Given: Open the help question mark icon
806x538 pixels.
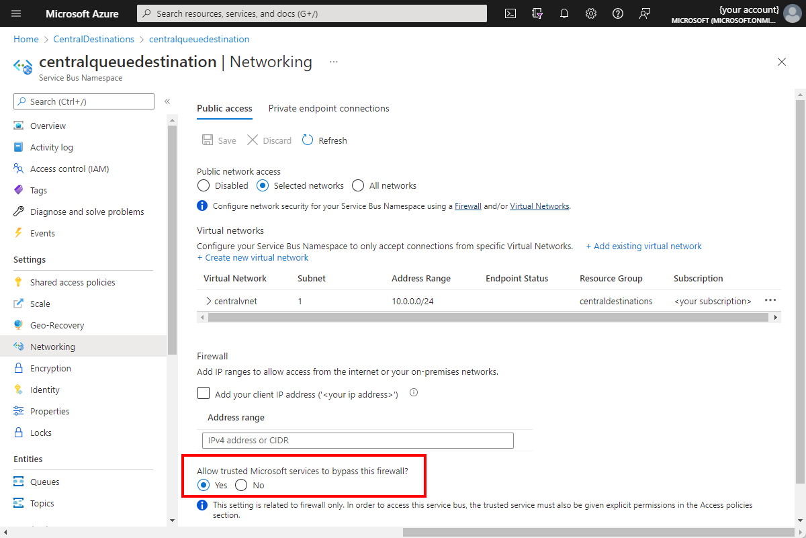Looking at the screenshot, I should click(618, 13).
